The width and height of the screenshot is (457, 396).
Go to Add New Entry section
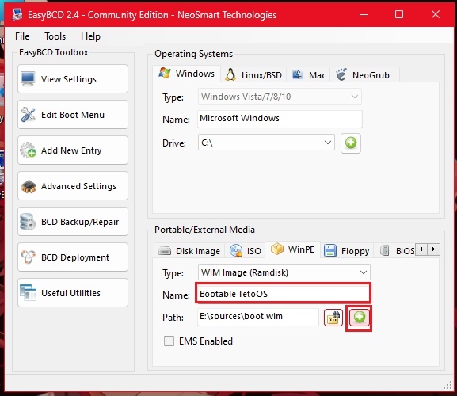[73, 150]
